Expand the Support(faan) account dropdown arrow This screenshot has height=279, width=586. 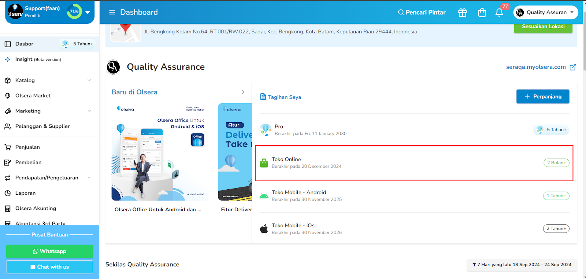click(x=88, y=12)
